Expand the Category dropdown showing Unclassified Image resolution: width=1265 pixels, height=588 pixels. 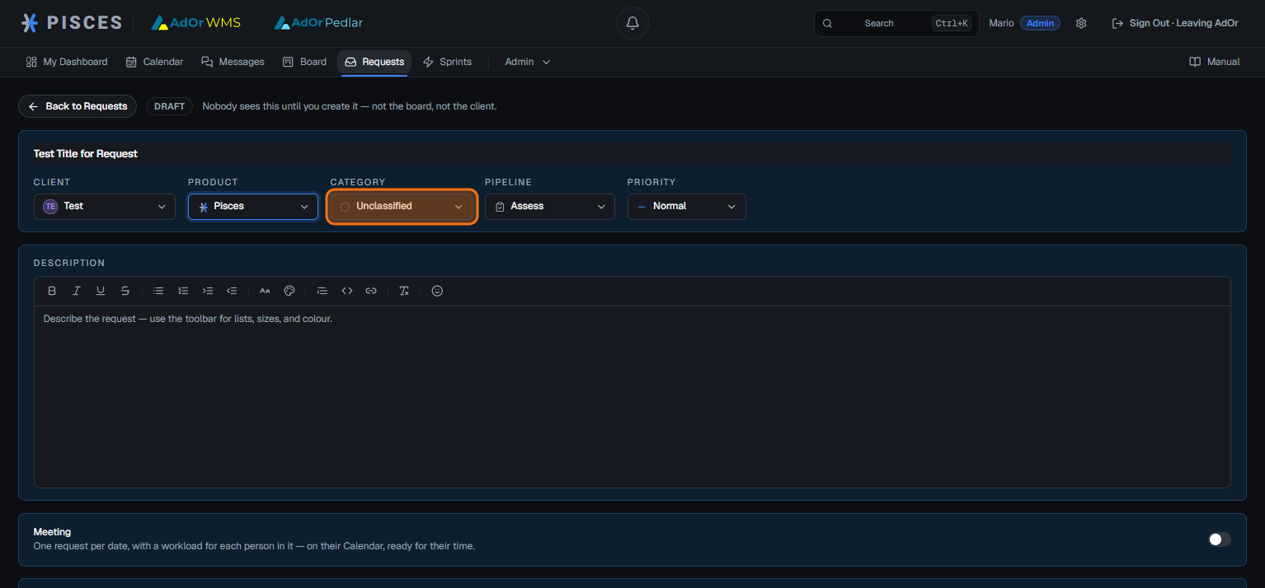(402, 207)
